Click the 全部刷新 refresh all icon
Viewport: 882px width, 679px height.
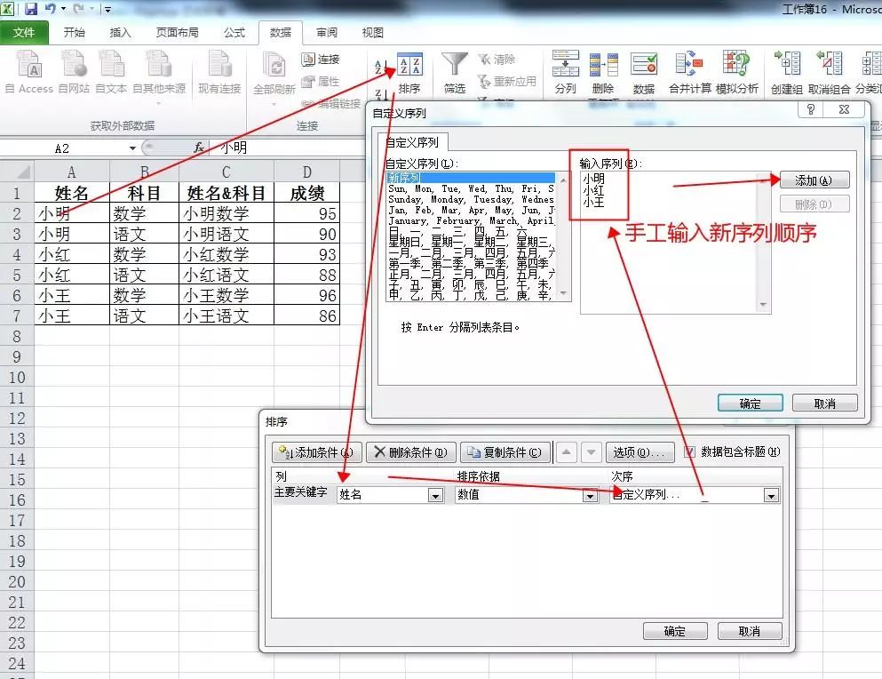[x=274, y=68]
